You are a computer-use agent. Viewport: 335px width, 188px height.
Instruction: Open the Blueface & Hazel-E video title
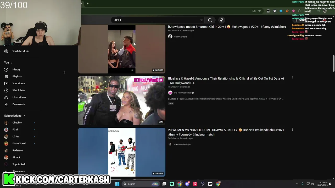(226, 81)
